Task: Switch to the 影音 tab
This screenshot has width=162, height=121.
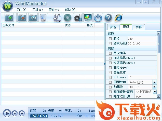Action: (x=113, y=27)
